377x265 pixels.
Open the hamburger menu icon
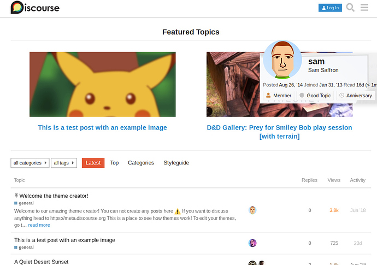tap(364, 8)
